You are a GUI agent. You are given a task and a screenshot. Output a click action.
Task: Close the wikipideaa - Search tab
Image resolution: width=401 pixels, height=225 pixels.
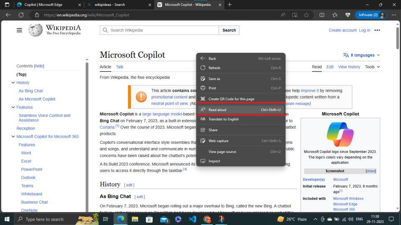[x=150, y=5]
